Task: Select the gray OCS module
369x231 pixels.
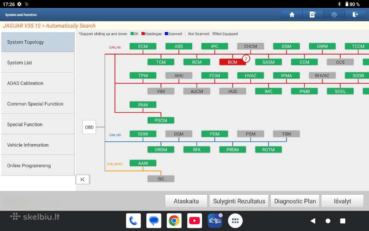Action: point(340,62)
